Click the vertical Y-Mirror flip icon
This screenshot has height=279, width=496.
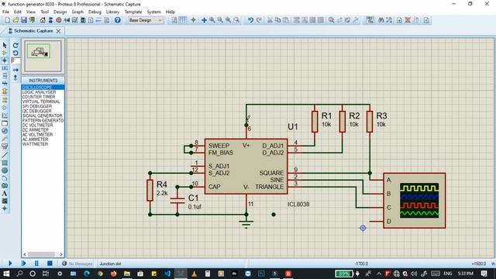(15, 77)
